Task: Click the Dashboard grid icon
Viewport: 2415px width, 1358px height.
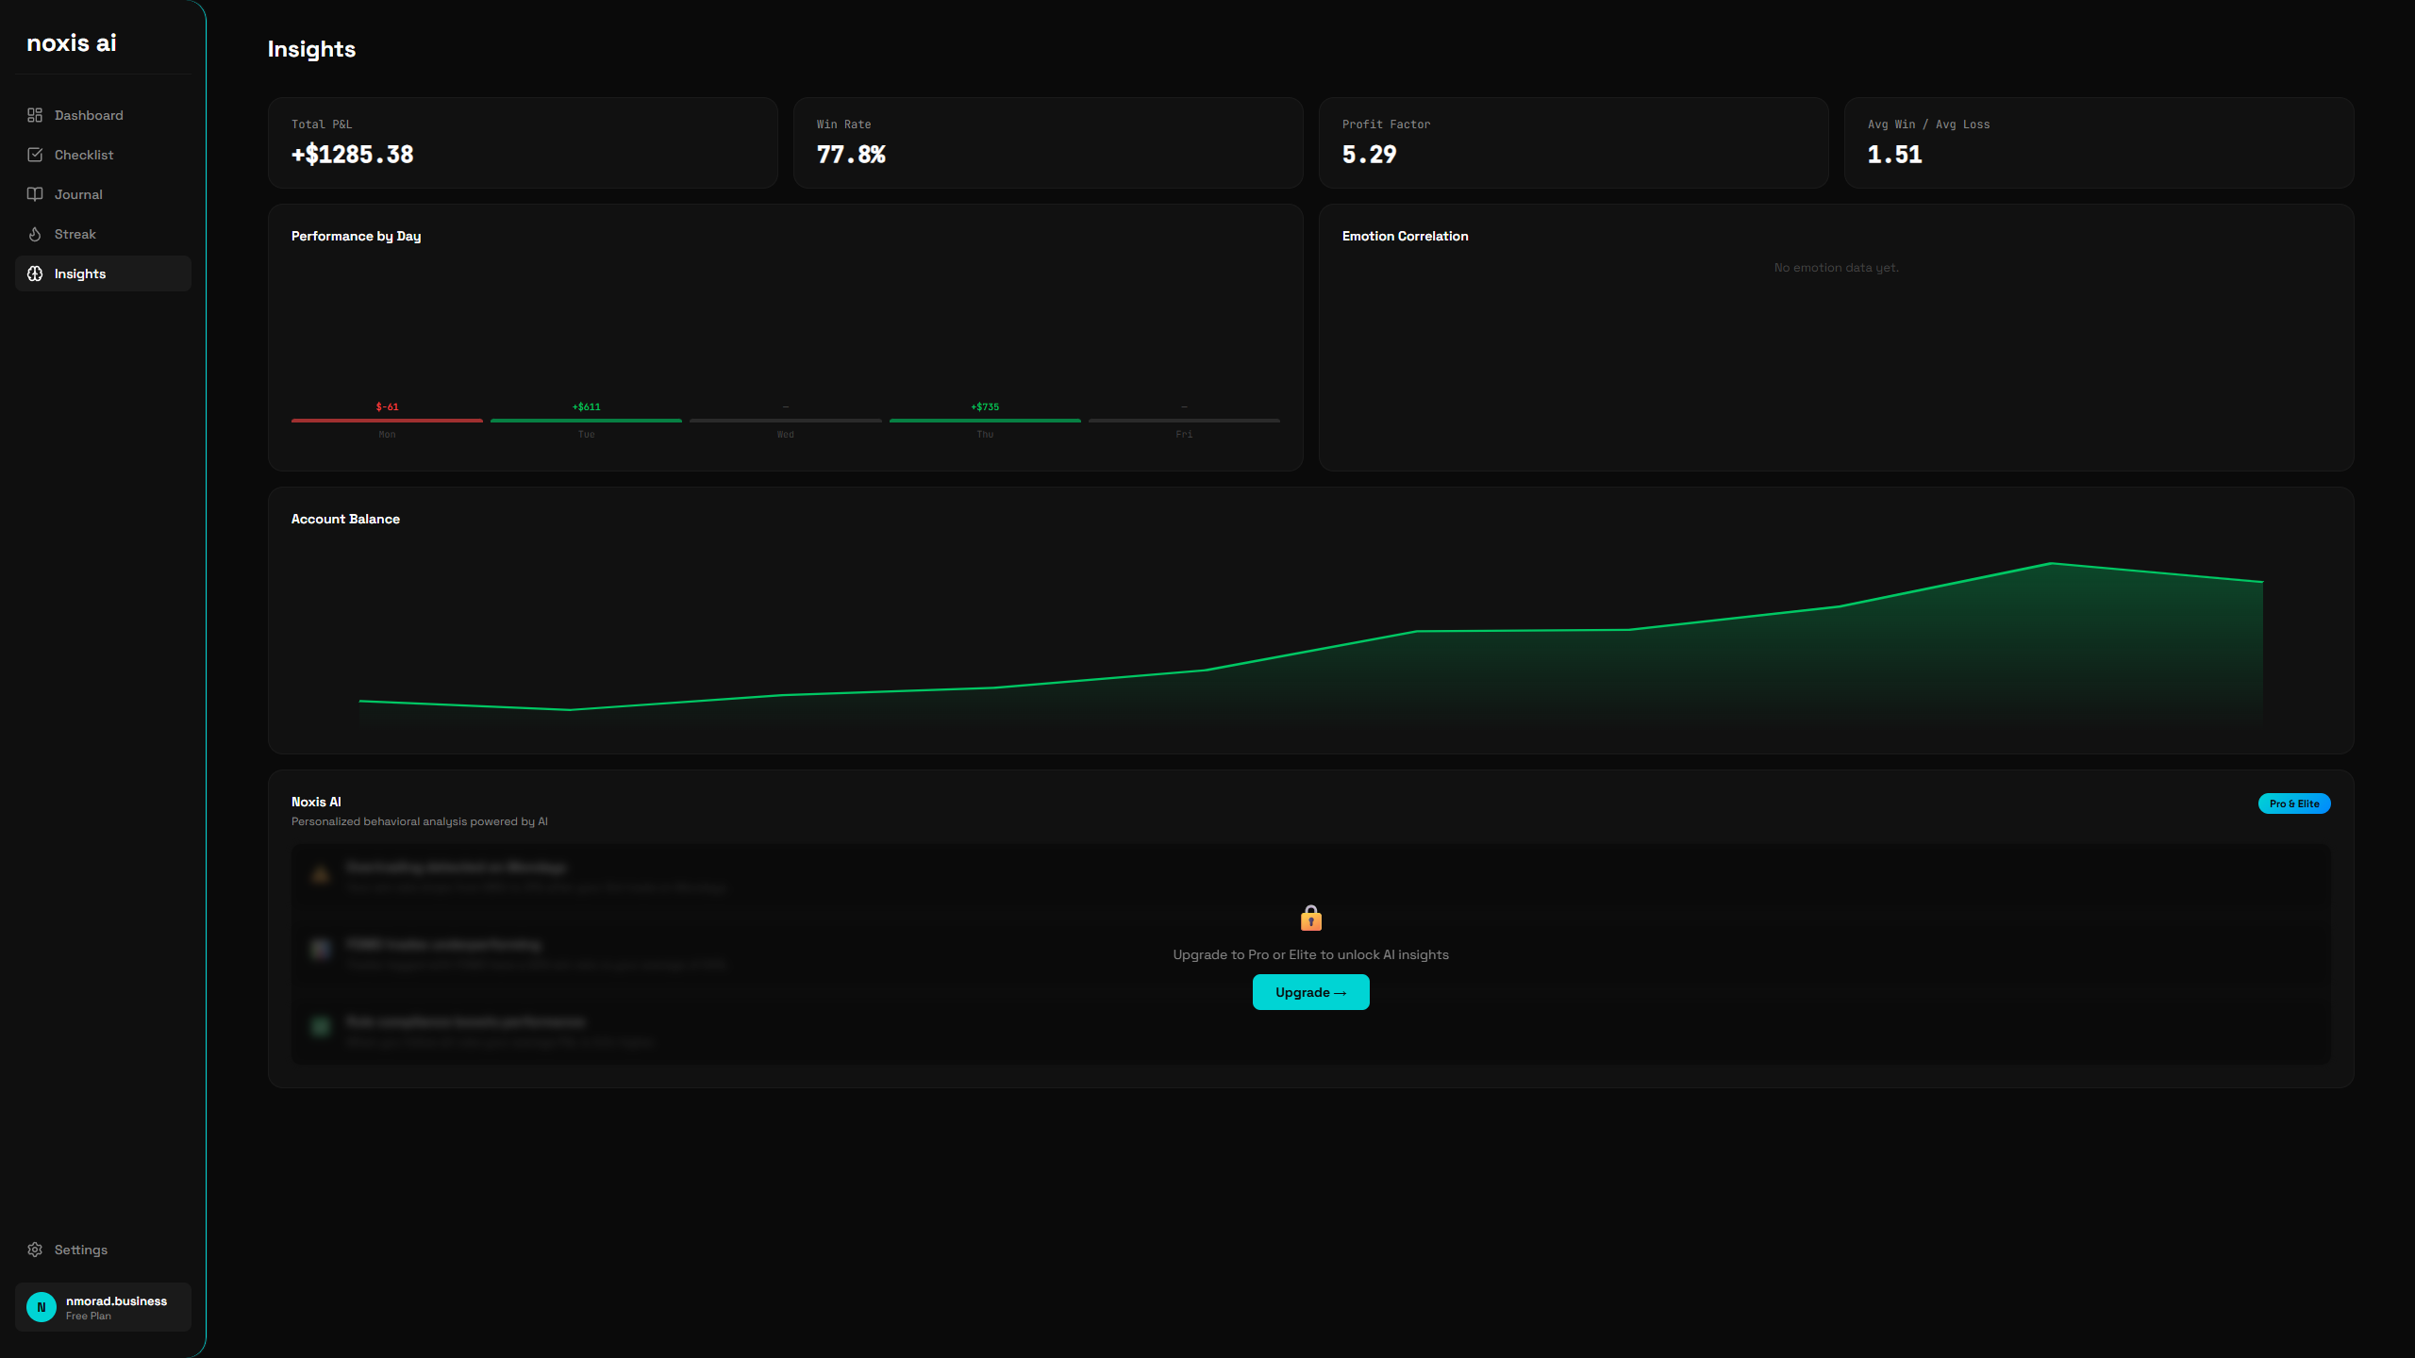Action: click(x=35, y=115)
